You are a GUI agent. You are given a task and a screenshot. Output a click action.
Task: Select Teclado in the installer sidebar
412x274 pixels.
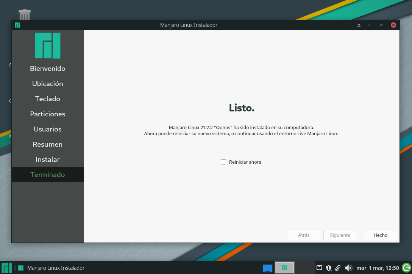pos(47,99)
